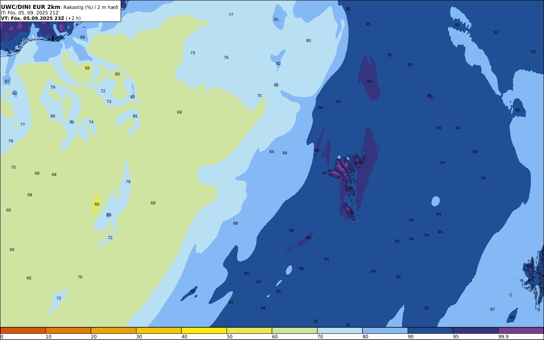Click the 60–70 light green legend segment

295,330
